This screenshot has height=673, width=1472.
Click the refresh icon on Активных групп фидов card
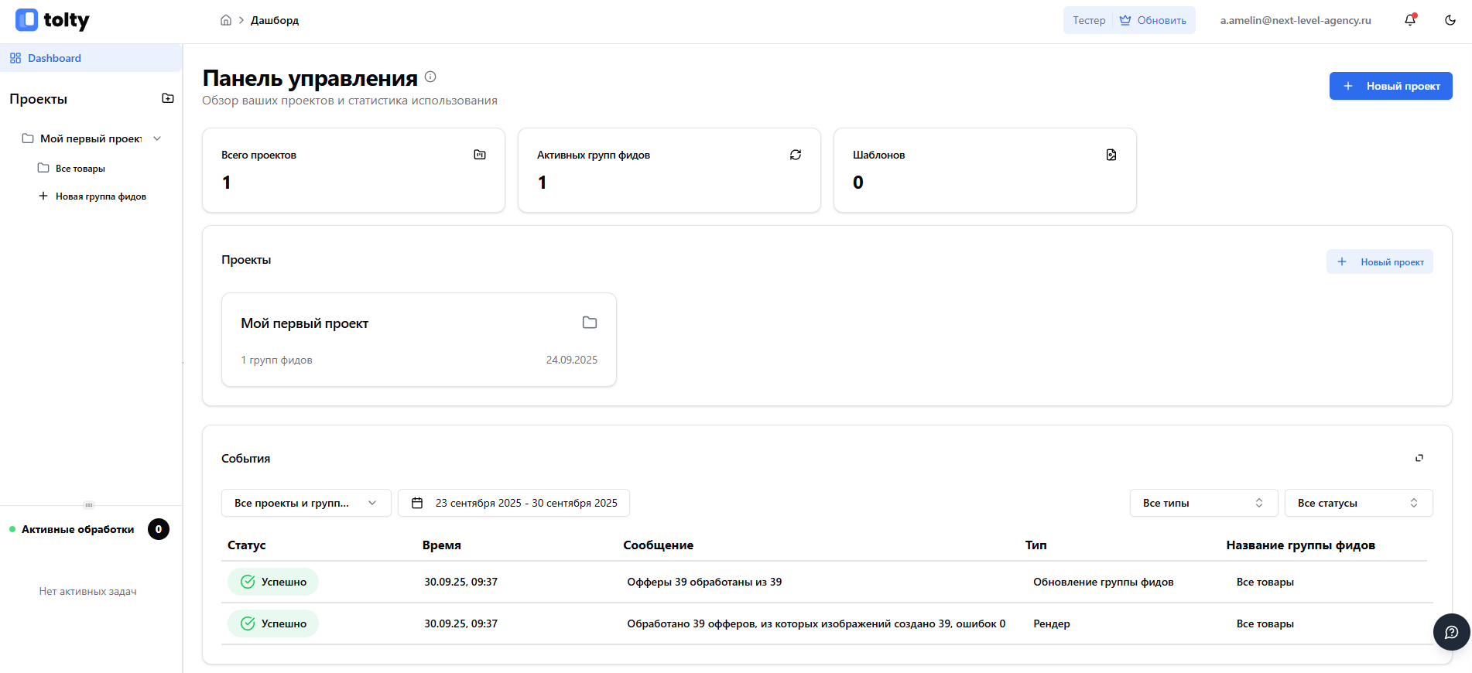click(x=796, y=155)
